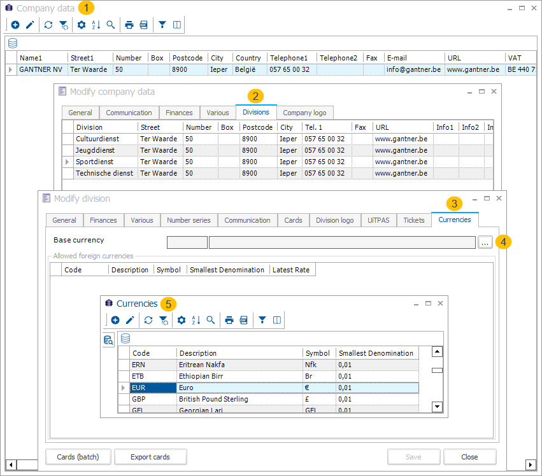This screenshot has width=542, height=476.
Task: Open the Base currency browse button
Action: point(486,242)
